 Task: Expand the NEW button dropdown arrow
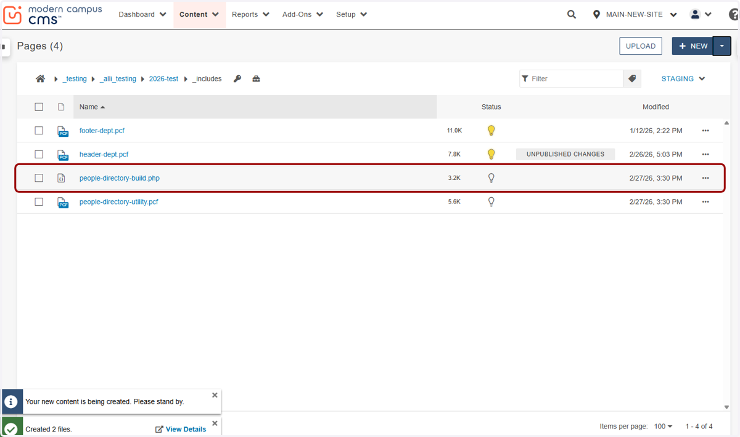pos(722,46)
